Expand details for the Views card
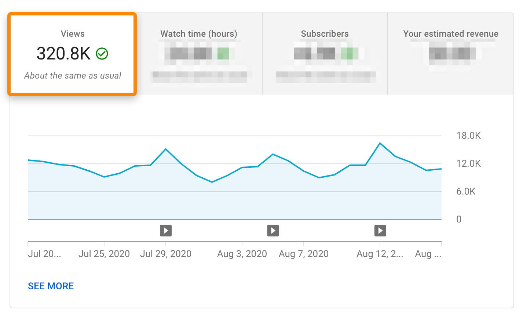Viewport: 523px width, 315px height. [72, 54]
